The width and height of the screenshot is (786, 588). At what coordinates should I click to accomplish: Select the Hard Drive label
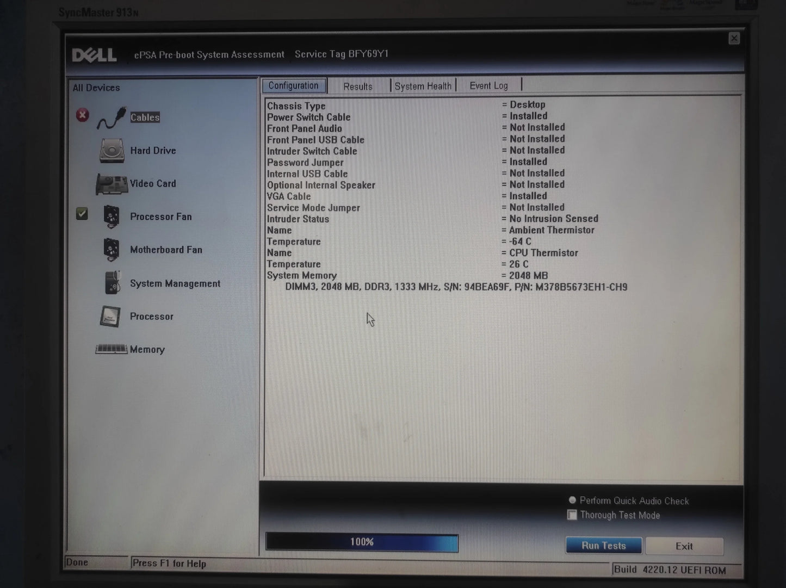click(x=153, y=151)
